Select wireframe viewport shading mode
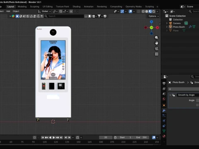The width and height of the screenshot is (199, 149). tap(143, 12)
